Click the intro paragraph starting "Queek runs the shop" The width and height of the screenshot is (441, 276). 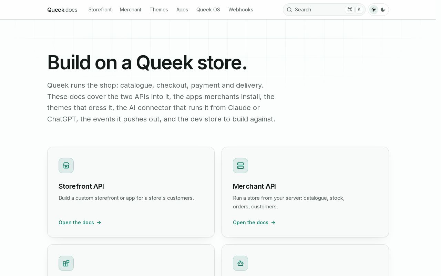point(161,102)
